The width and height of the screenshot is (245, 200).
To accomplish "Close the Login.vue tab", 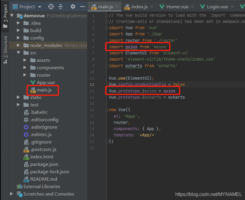I will (x=232, y=7).
